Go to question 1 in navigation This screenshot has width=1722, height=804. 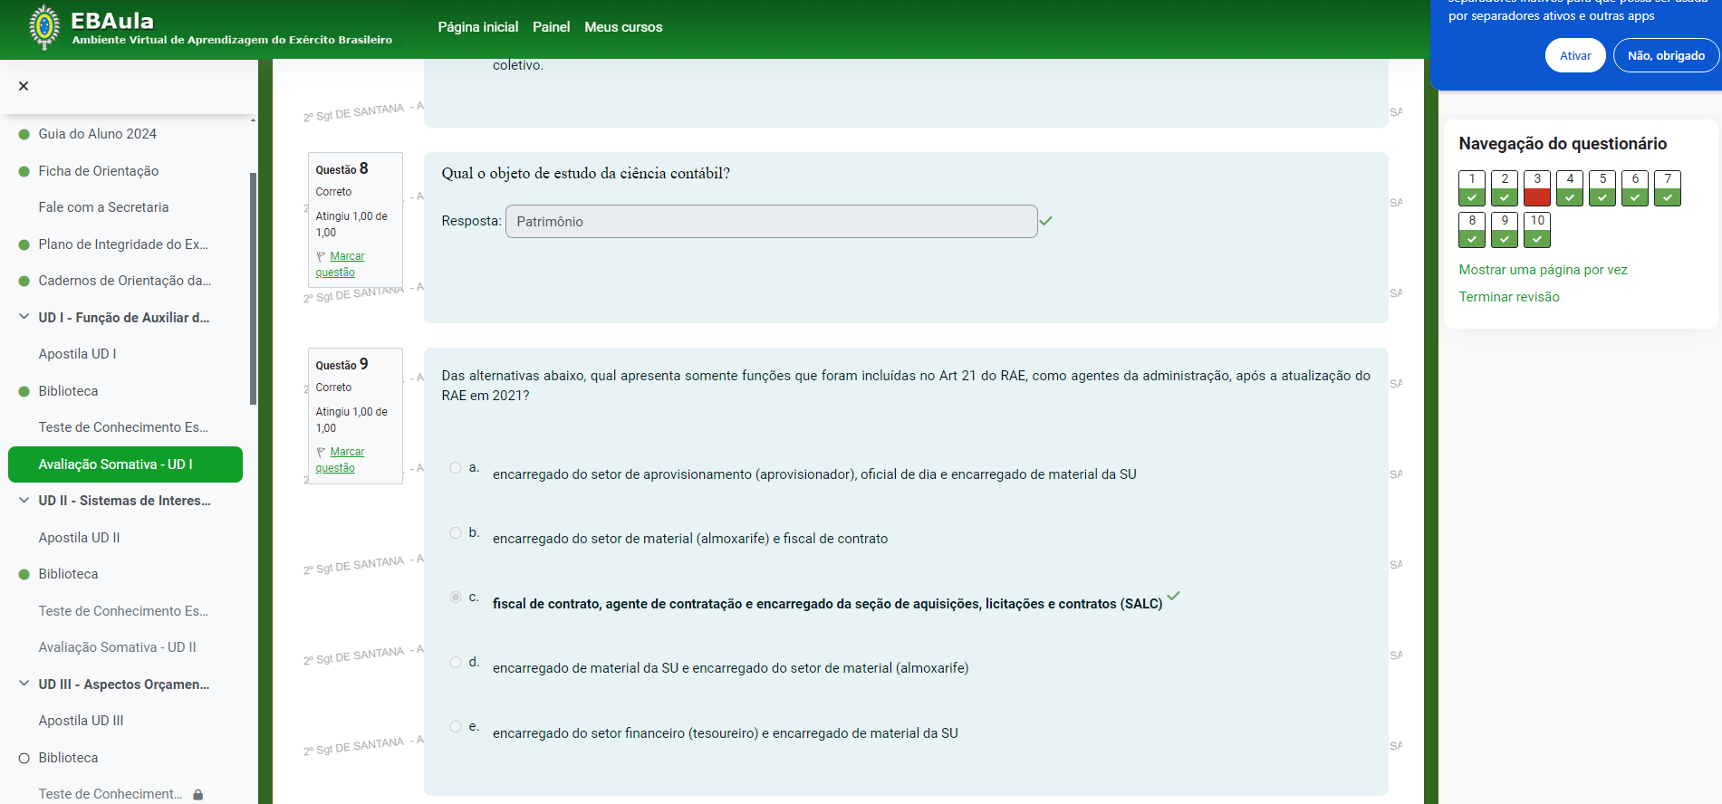coord(1471,188)
